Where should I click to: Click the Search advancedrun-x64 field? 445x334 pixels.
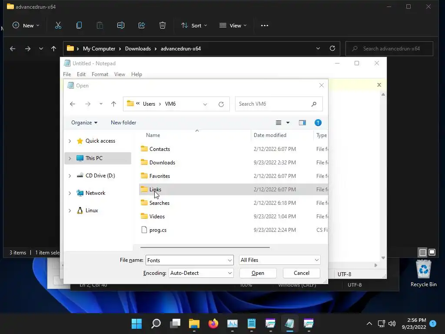point(389,49)
